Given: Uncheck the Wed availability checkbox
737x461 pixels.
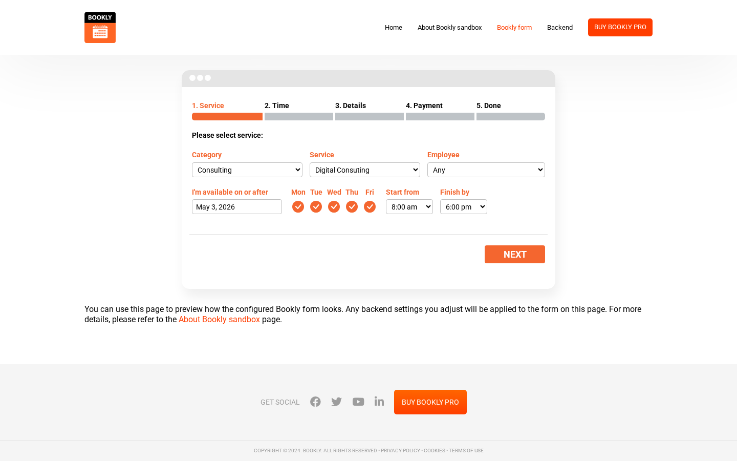Looking at the screenshot, I should tap(334, 206).
